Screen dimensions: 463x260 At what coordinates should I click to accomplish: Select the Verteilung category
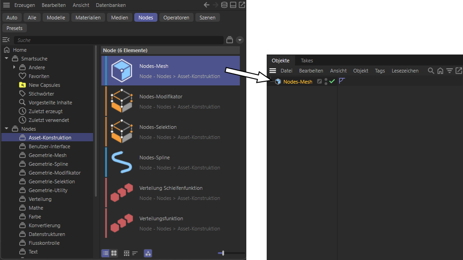click(40, 199)
